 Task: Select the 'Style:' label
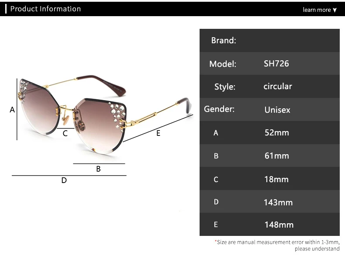[225, 87]
